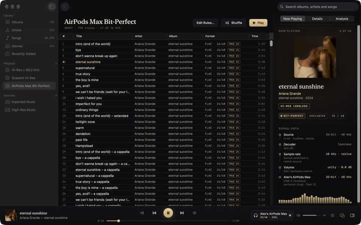This screenshot has height=225, width=361.
Task: Click the speaker icon on eternal sunshine row
Action: 64,62
